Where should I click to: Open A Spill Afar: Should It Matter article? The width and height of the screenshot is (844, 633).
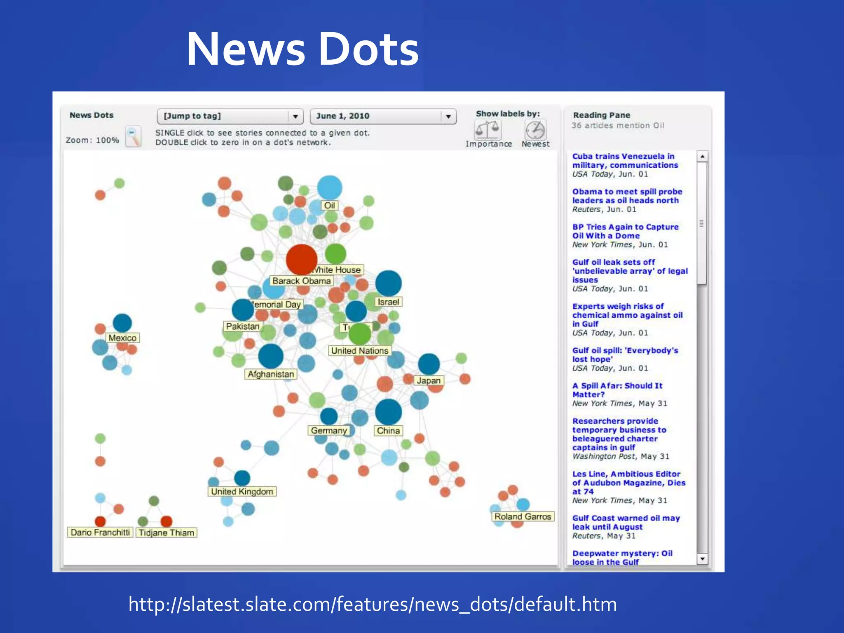tap(617, 390)
